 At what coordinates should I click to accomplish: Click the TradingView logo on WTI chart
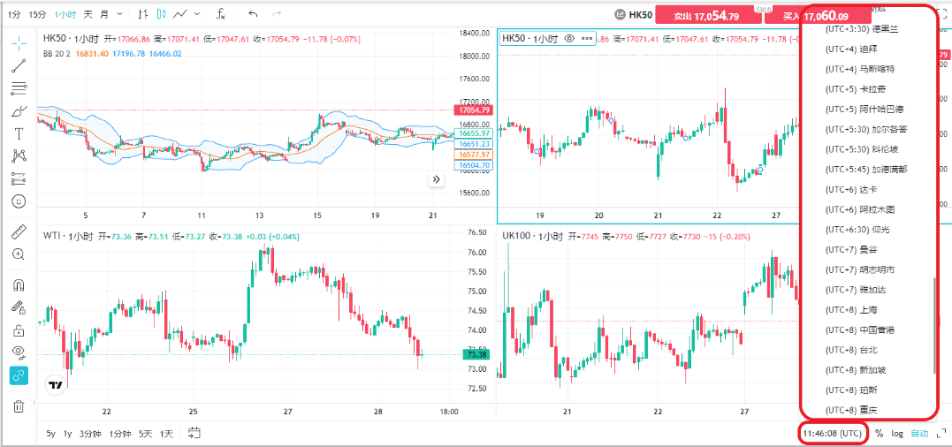pyautogui.click(x=56, y=384)
